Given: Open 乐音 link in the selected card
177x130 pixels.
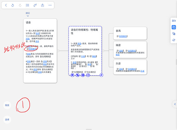Looking at the screenshot, I should point(83,56).
